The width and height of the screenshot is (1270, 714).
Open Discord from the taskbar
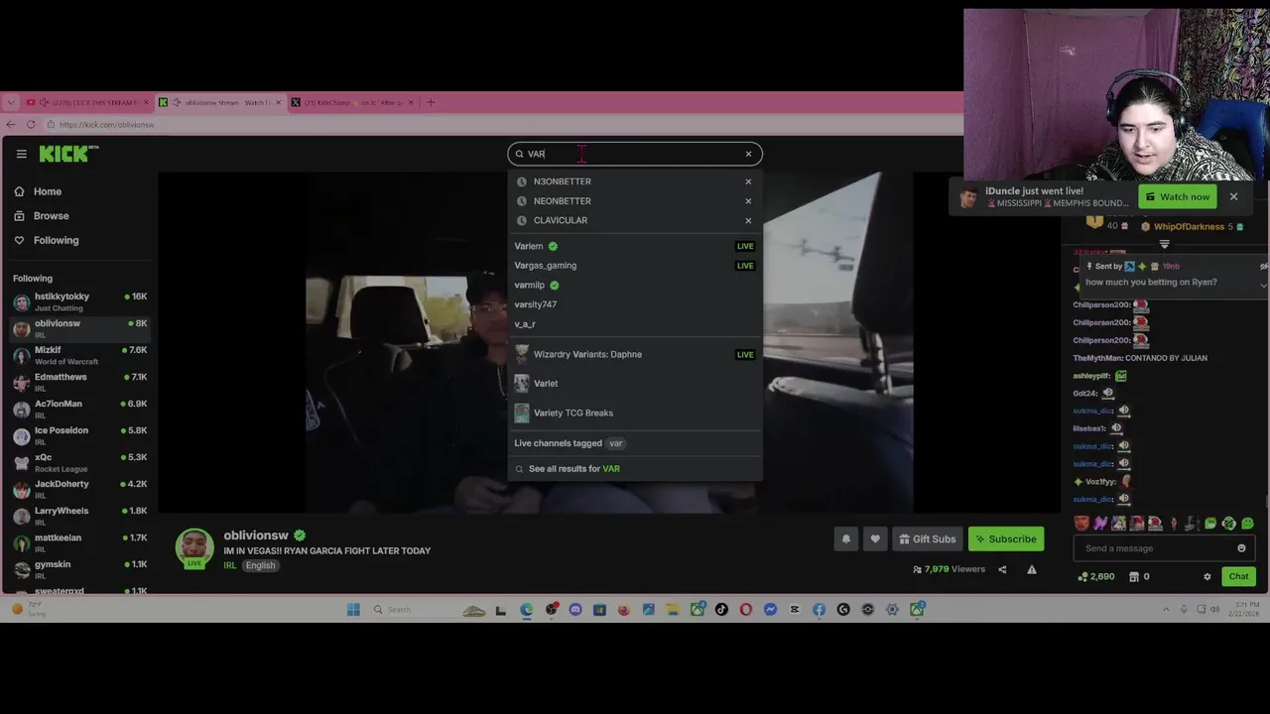coord(575,610)
